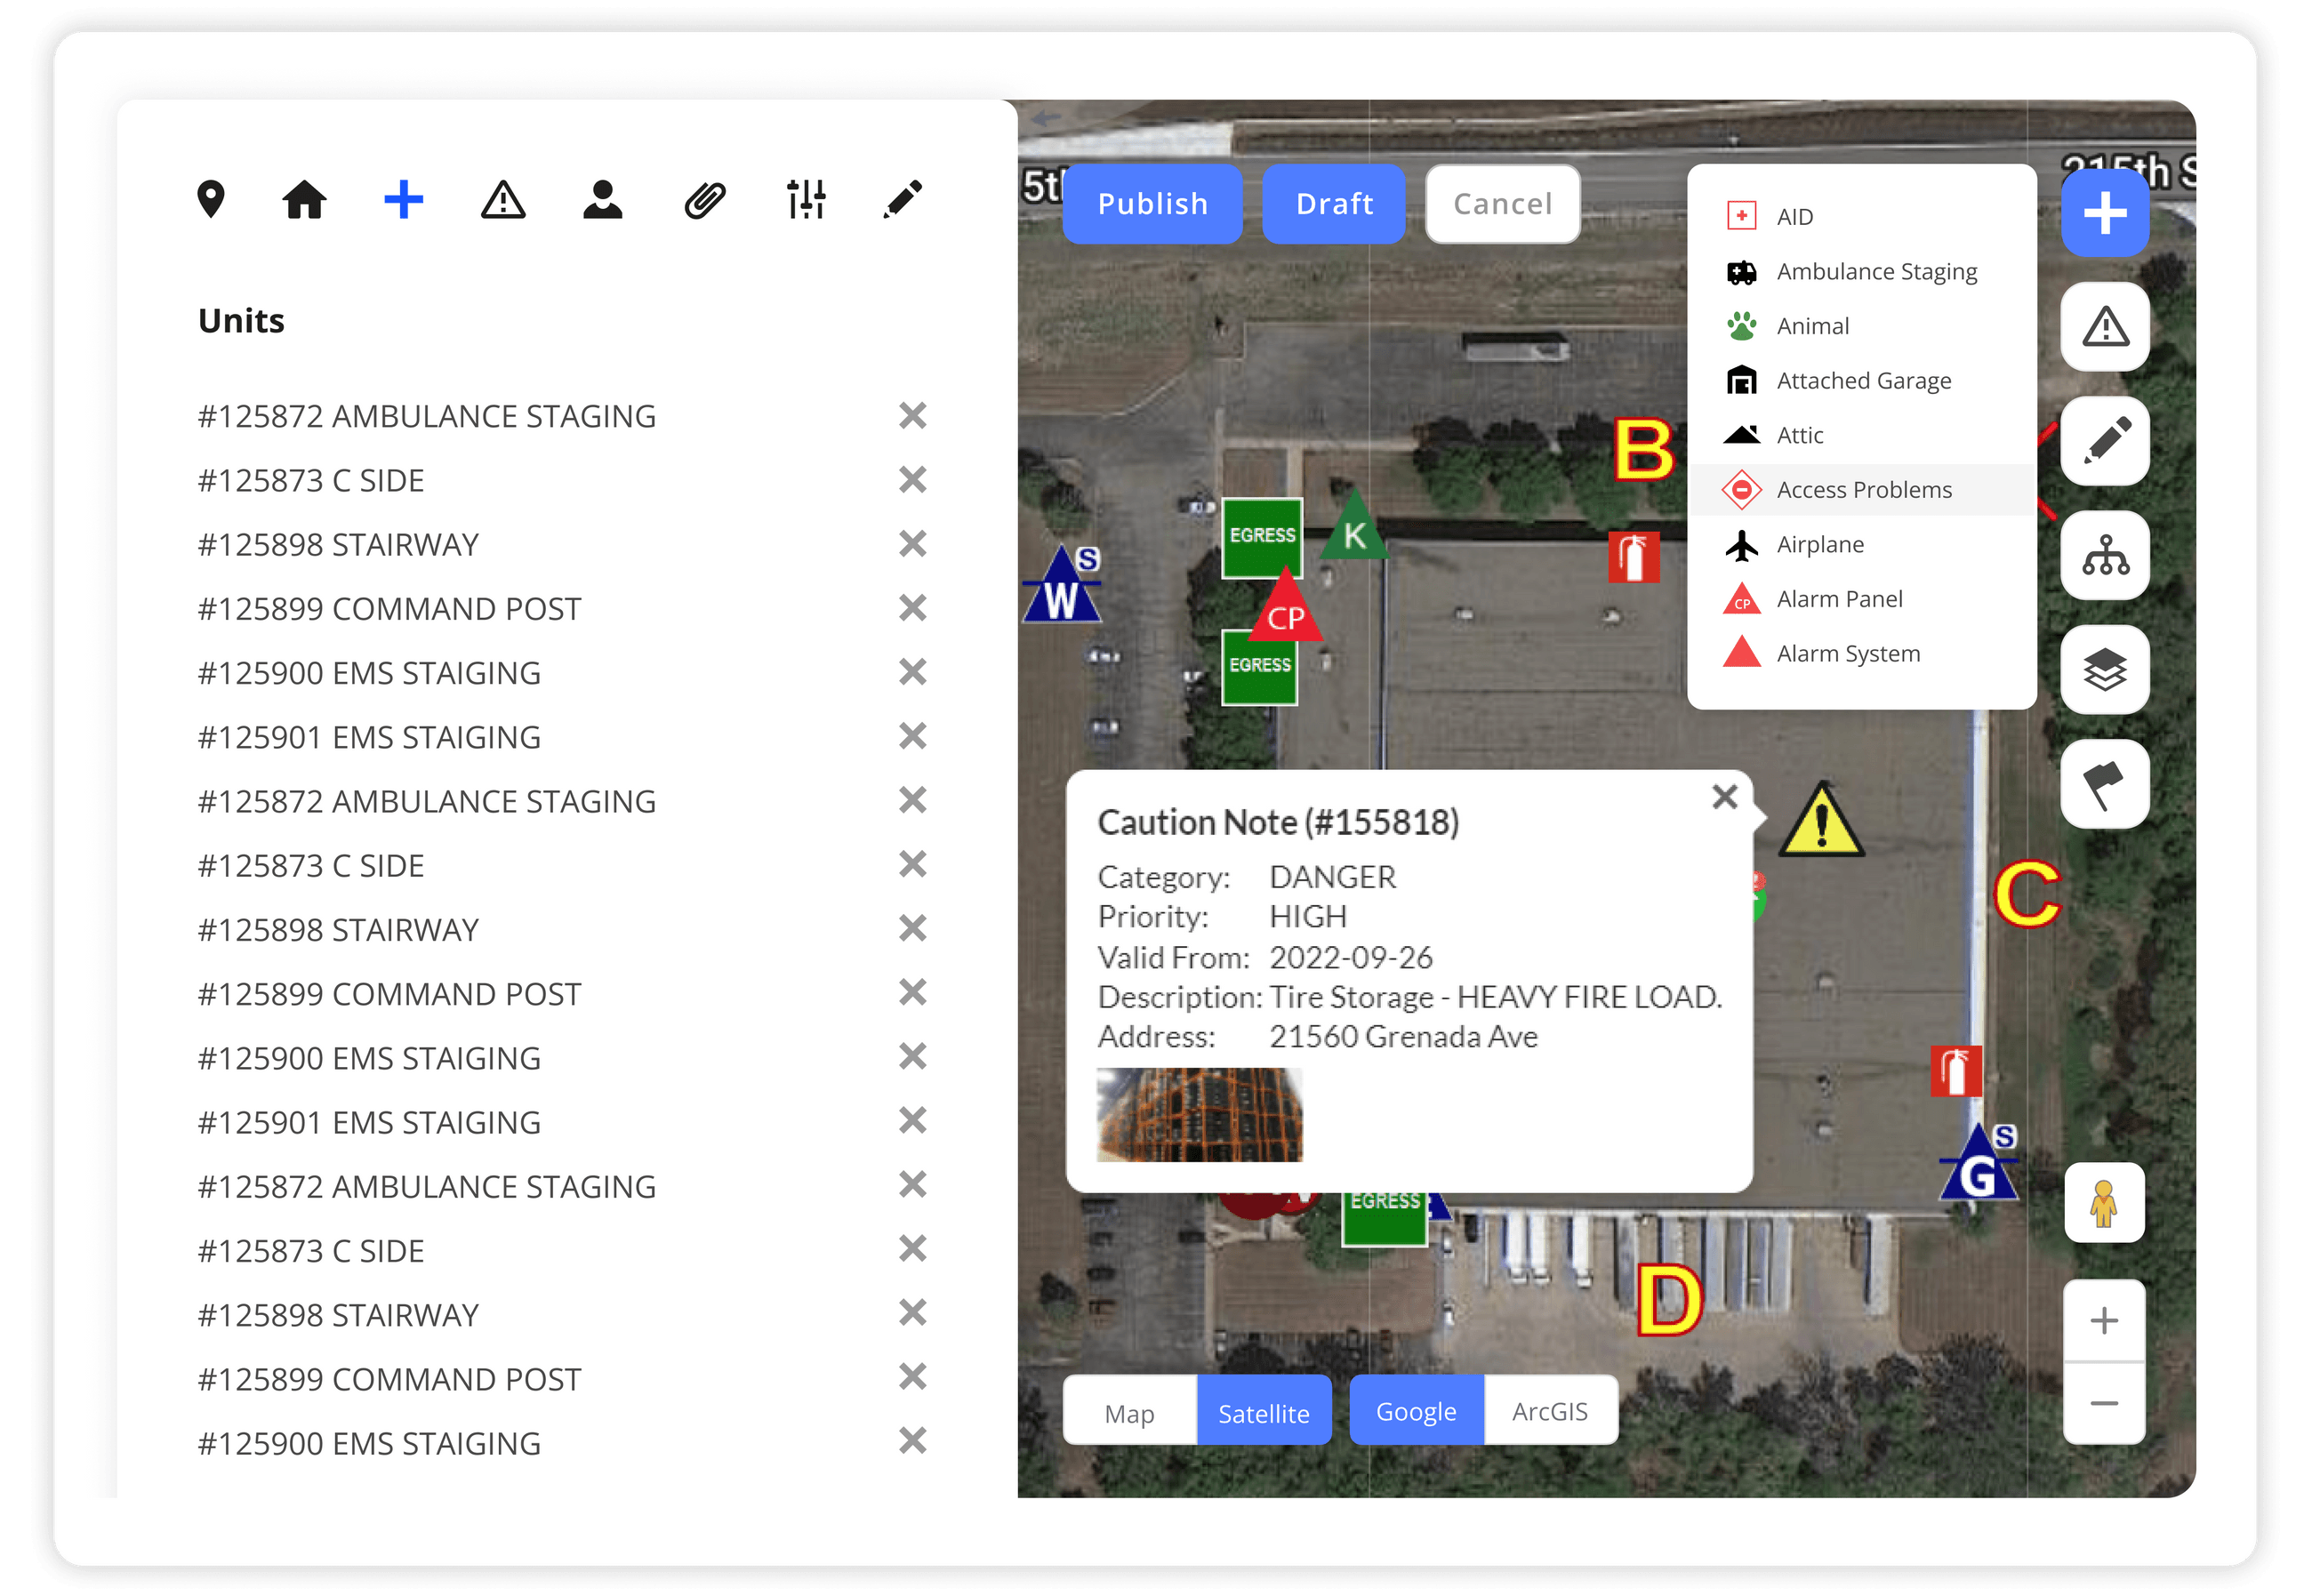Switch to Map view
Image resolution: width=2312 pixels, height=1596 pixels.
tap(1129, 1412)
